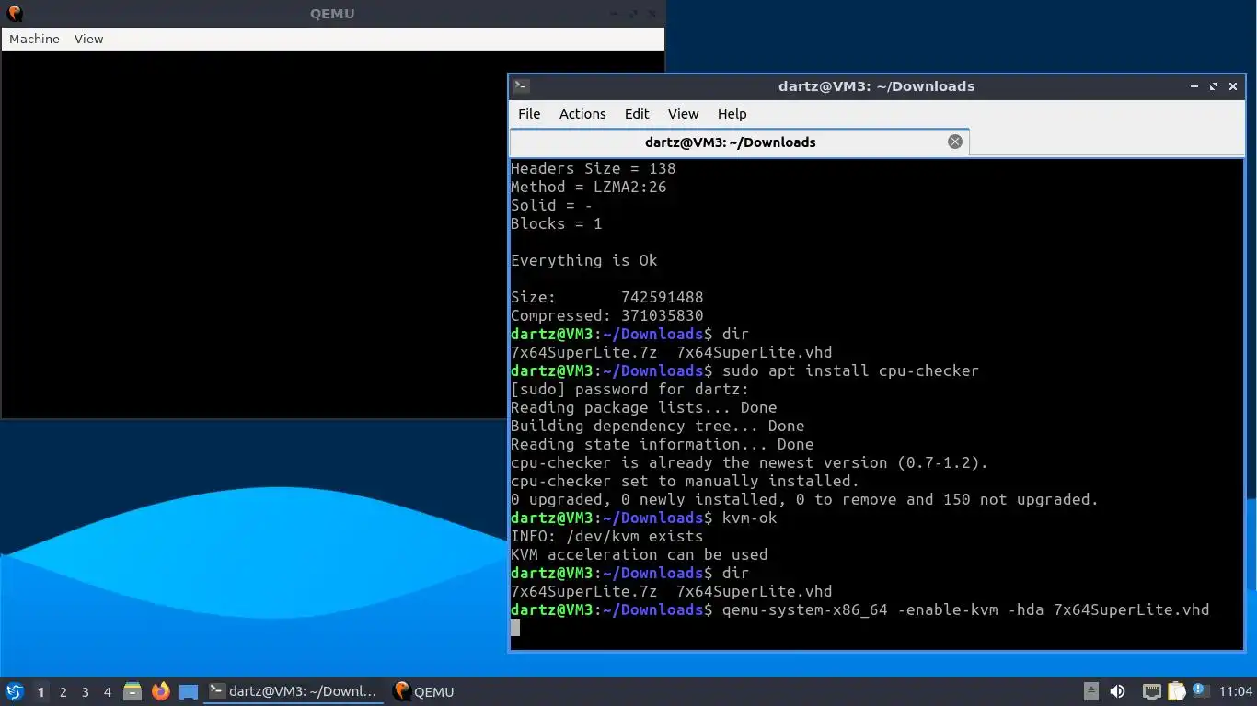Image resolution: width=1257 pixels, height=706 pixels.
Task: Open the update notifier tray icon
Action: click(1200, 690)
